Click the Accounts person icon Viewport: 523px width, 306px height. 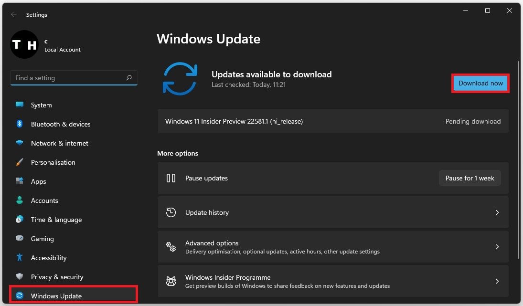[x=20, y=200]
